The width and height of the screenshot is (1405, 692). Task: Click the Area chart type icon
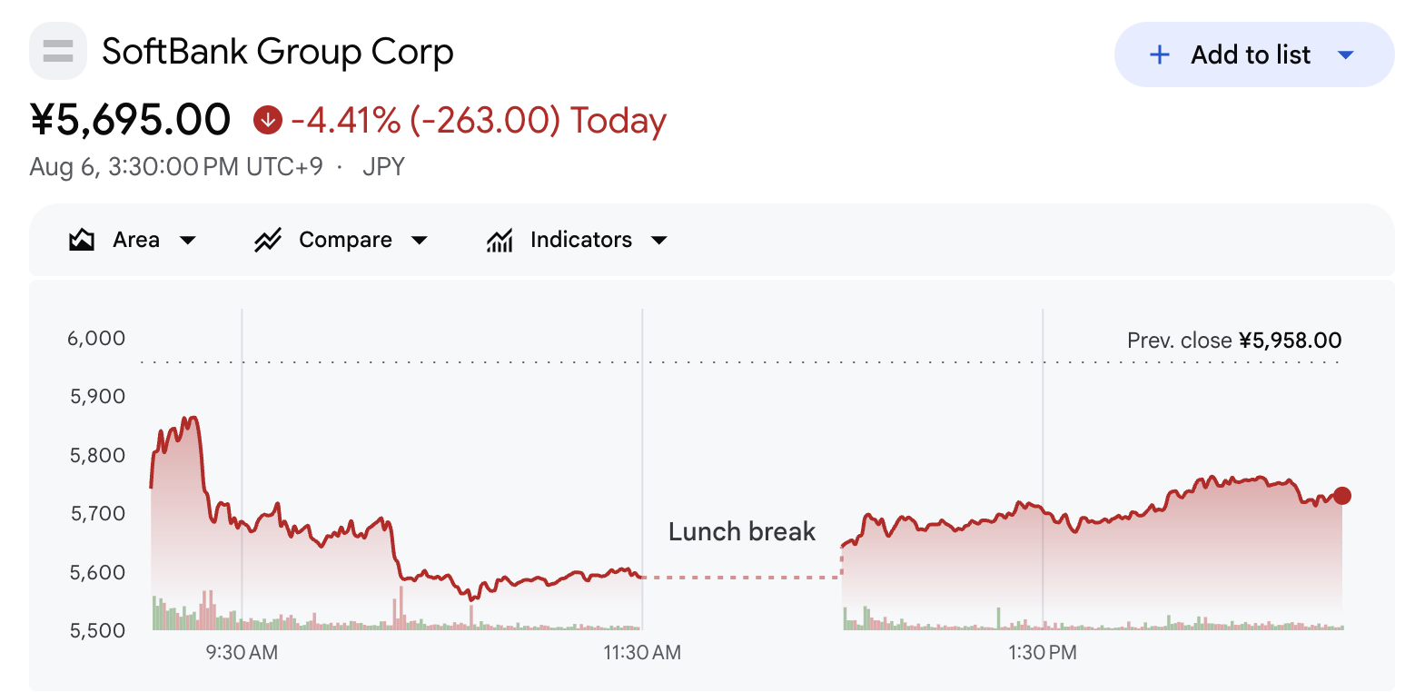[x=82, y=240]
